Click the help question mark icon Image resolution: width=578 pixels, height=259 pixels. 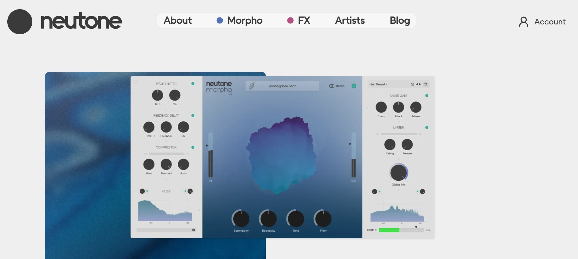coord(193,230)
